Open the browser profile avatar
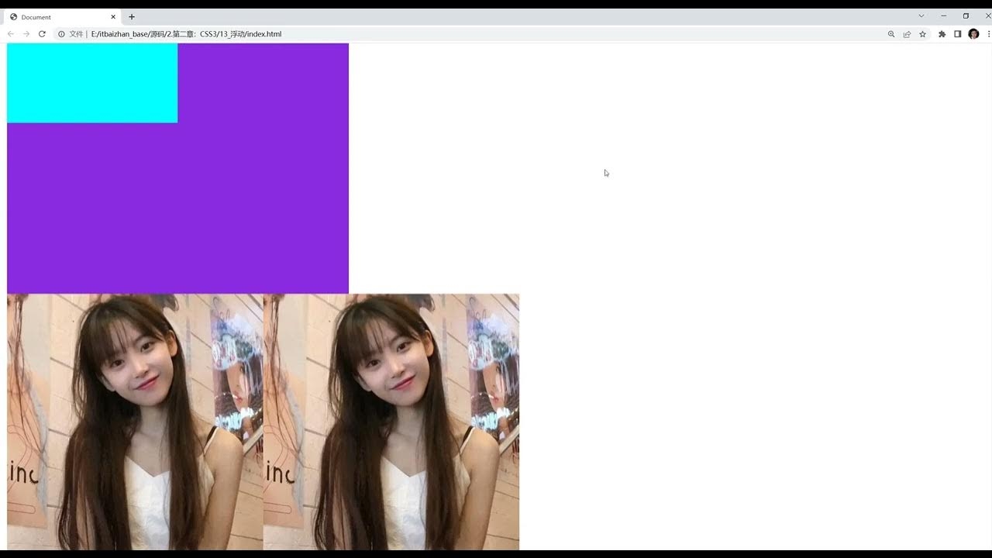This screenshot has height=558, width=992. click(973, 34)
